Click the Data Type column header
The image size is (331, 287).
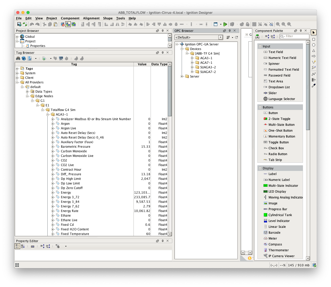159,64
